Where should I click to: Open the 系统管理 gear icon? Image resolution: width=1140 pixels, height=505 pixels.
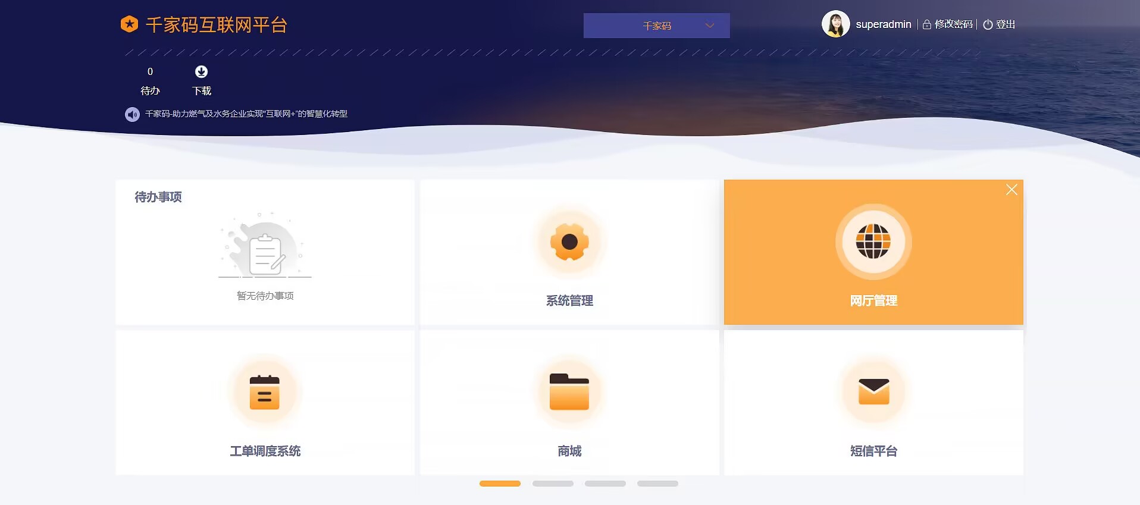[569, 242]
